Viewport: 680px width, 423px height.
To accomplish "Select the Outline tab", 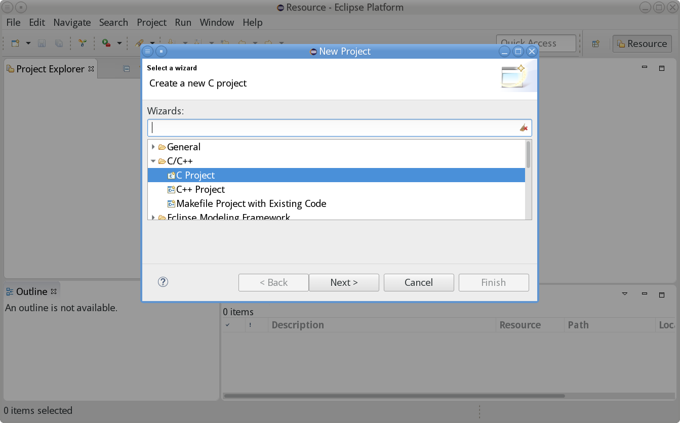I will point(31,291).
